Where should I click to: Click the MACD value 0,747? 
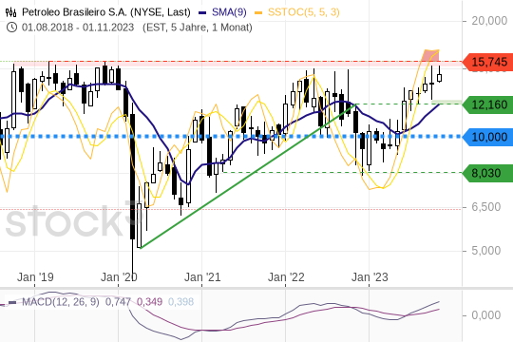coord(118,302)
